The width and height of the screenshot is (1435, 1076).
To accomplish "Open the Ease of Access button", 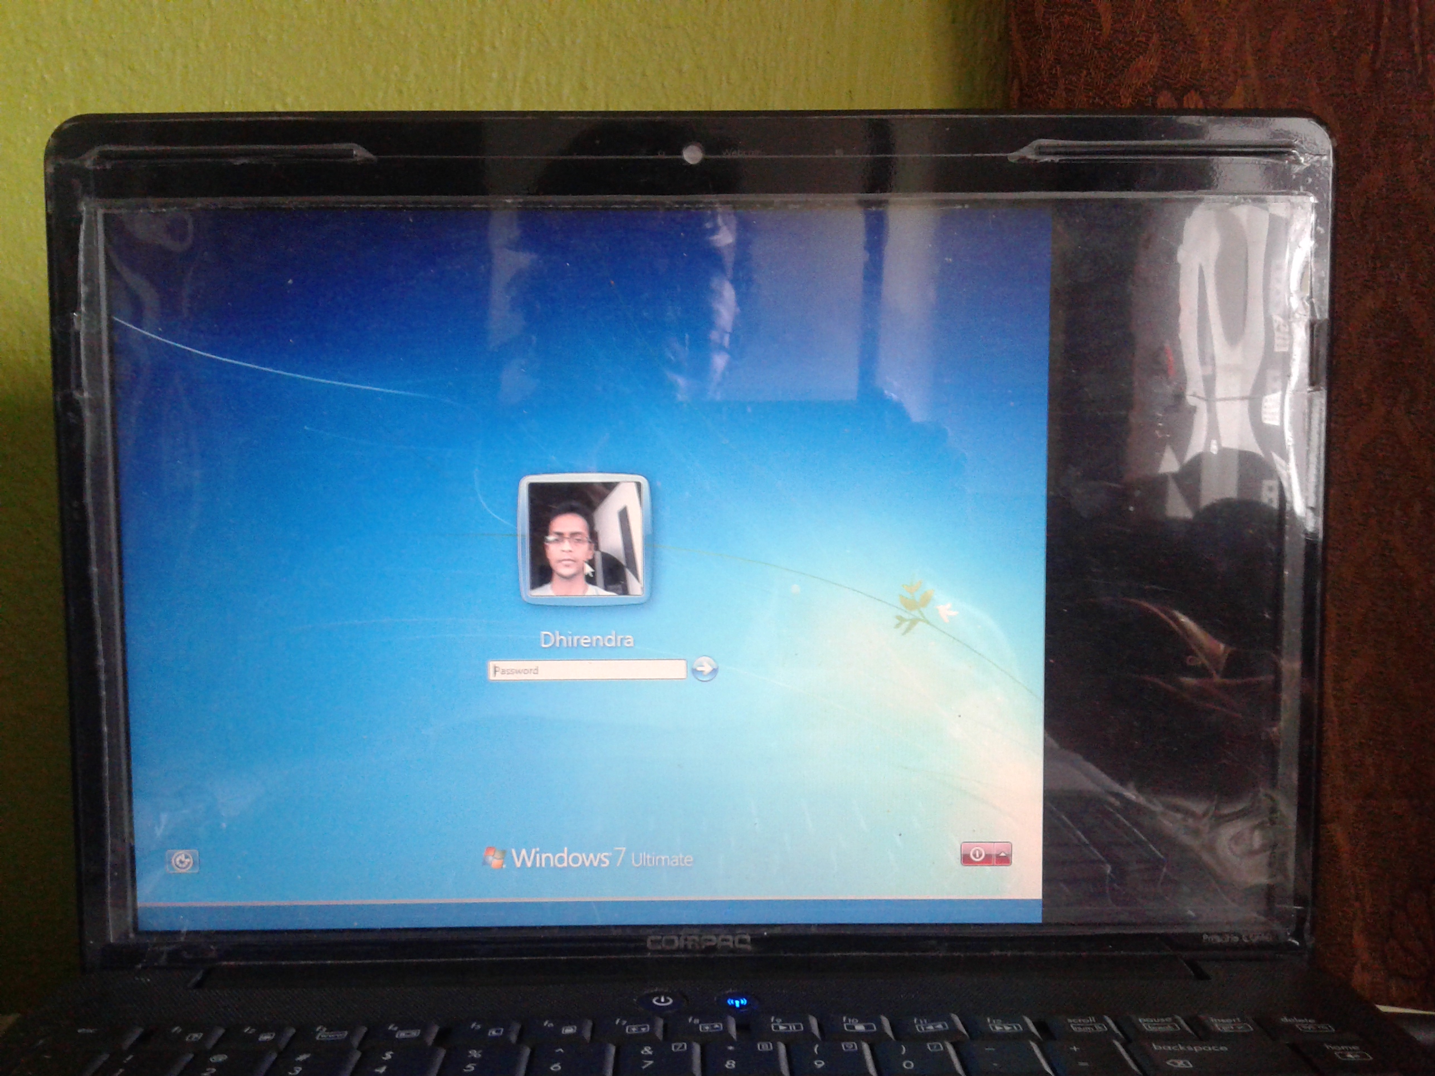I will [182, 860].
